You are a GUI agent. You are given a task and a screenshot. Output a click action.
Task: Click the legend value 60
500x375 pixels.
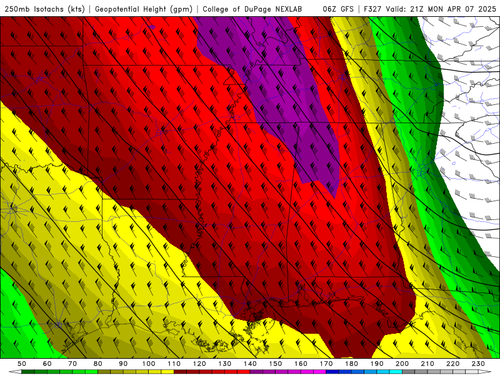point(47,364)
